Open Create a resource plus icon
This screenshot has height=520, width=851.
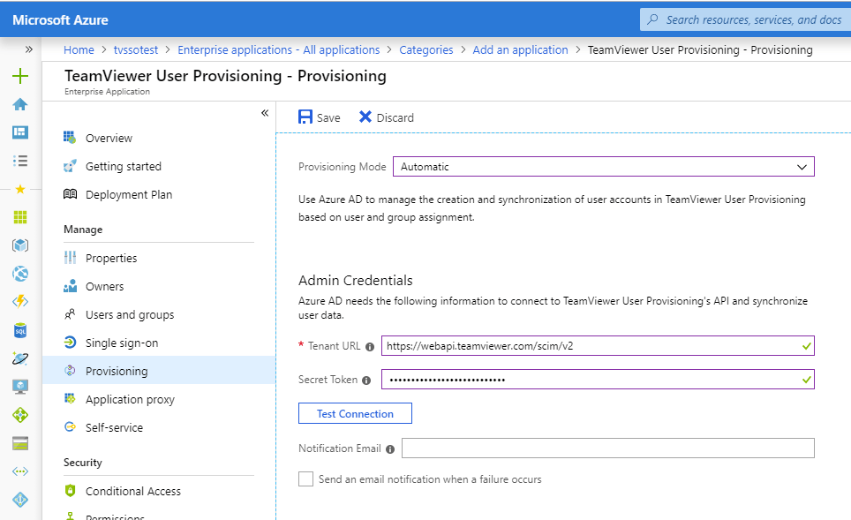(x=20, y=77)
